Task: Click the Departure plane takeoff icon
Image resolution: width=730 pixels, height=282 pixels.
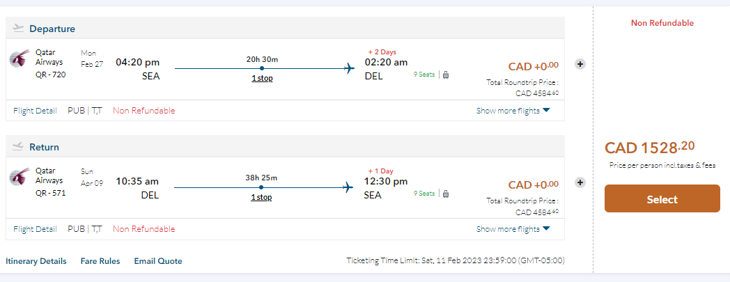Action: click(x=19, y=29)
